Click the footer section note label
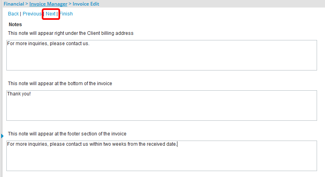 pos(67,134)
